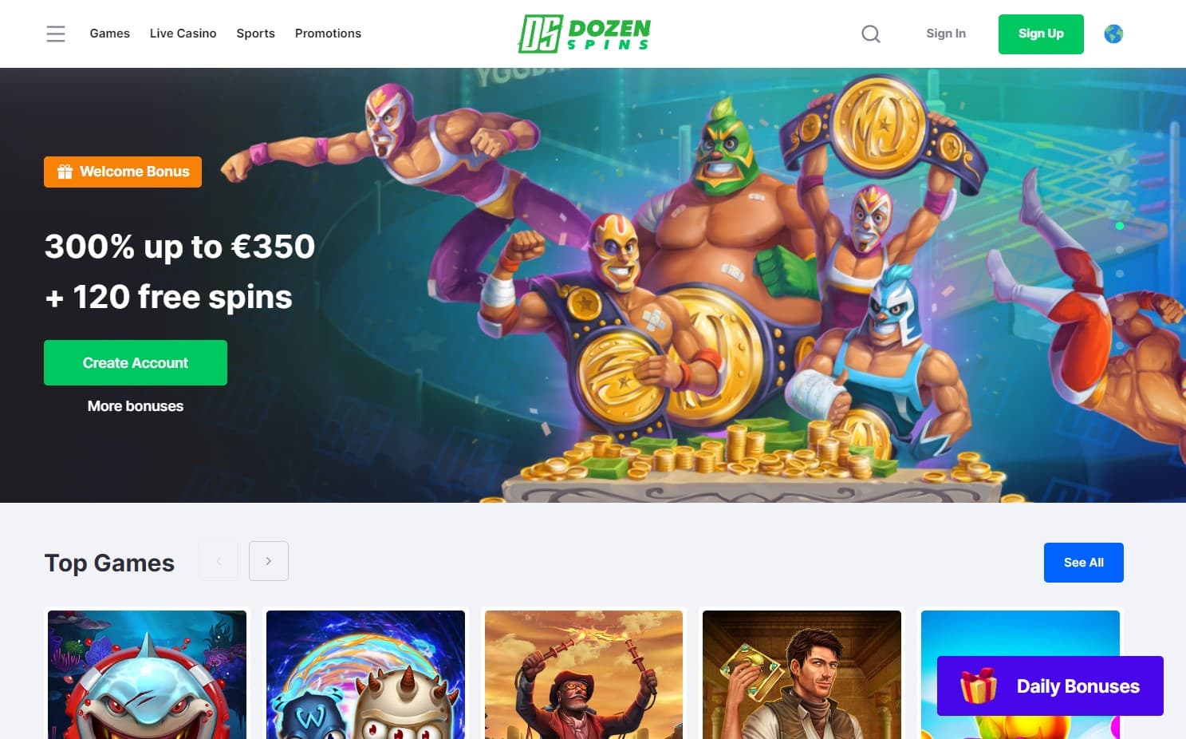The width and height of the screenshot is (1186, 739).
Task: Open the hamburger menu icon
Action: pyautogui.click(x=56, y=34)
